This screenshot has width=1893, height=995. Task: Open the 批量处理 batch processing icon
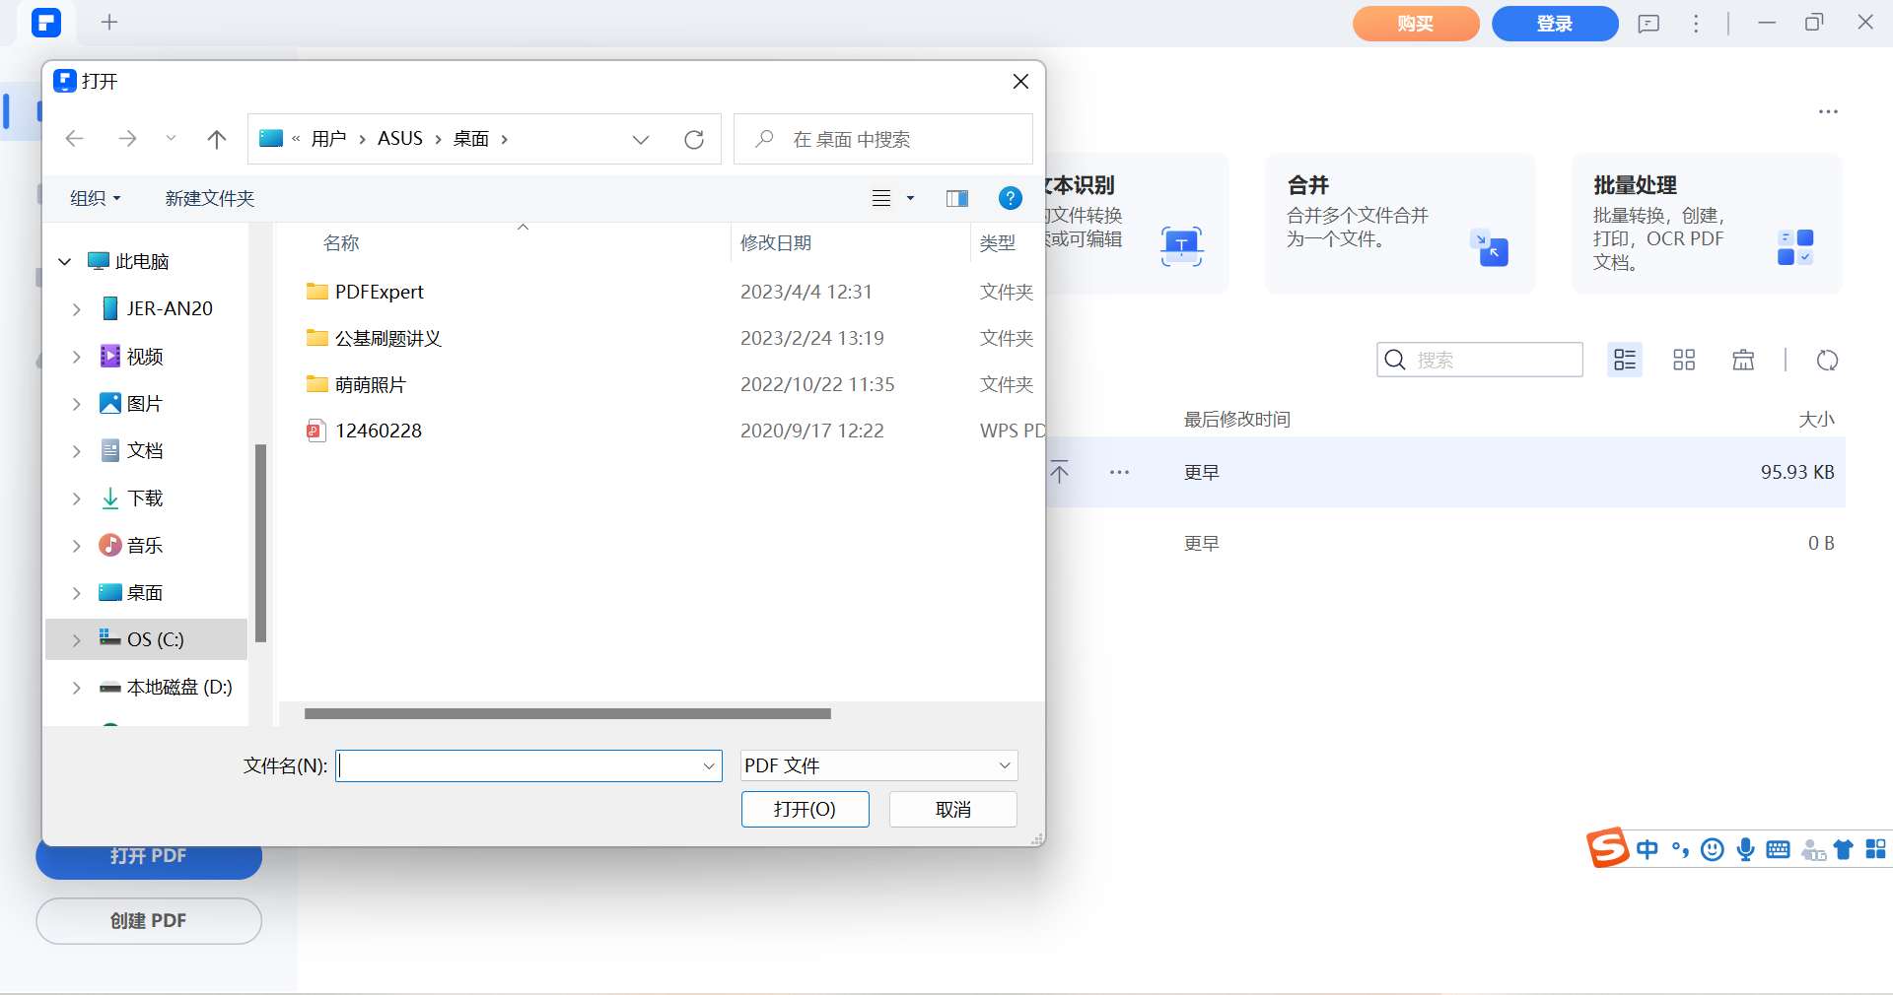1796,246
